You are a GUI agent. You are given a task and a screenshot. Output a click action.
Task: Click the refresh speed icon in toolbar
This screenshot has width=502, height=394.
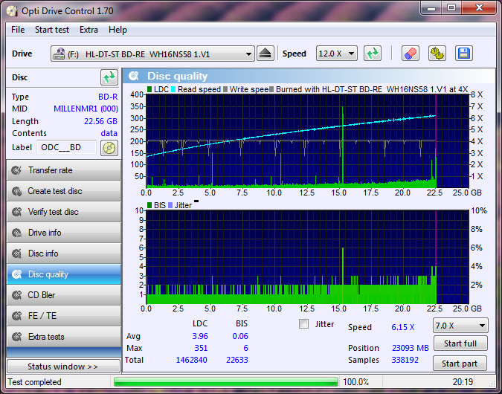click(x=373, y=54)
